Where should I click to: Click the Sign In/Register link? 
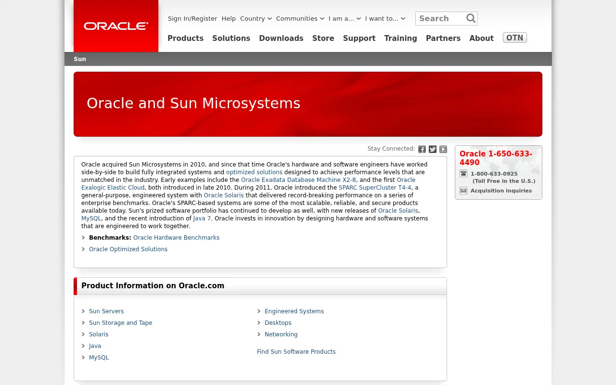192,18
